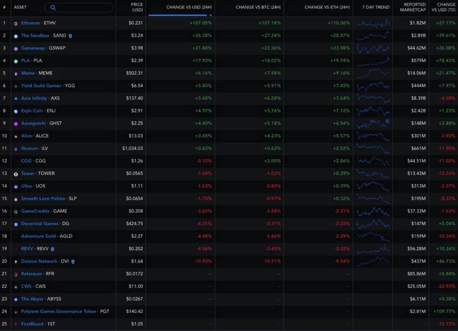Click The Sandbox coin logo

(16, 36)
